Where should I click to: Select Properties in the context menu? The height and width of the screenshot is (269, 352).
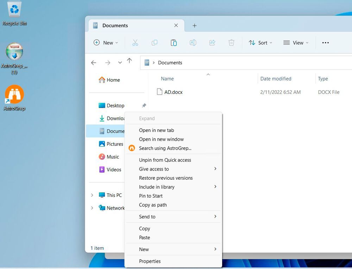coord(150,261)
